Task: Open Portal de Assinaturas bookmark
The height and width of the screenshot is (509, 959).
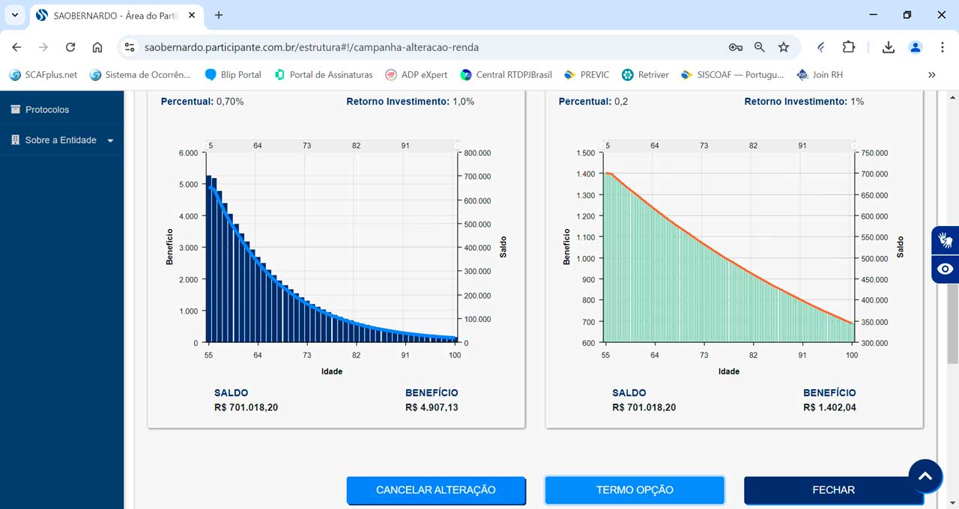Action: coord(324,75)
